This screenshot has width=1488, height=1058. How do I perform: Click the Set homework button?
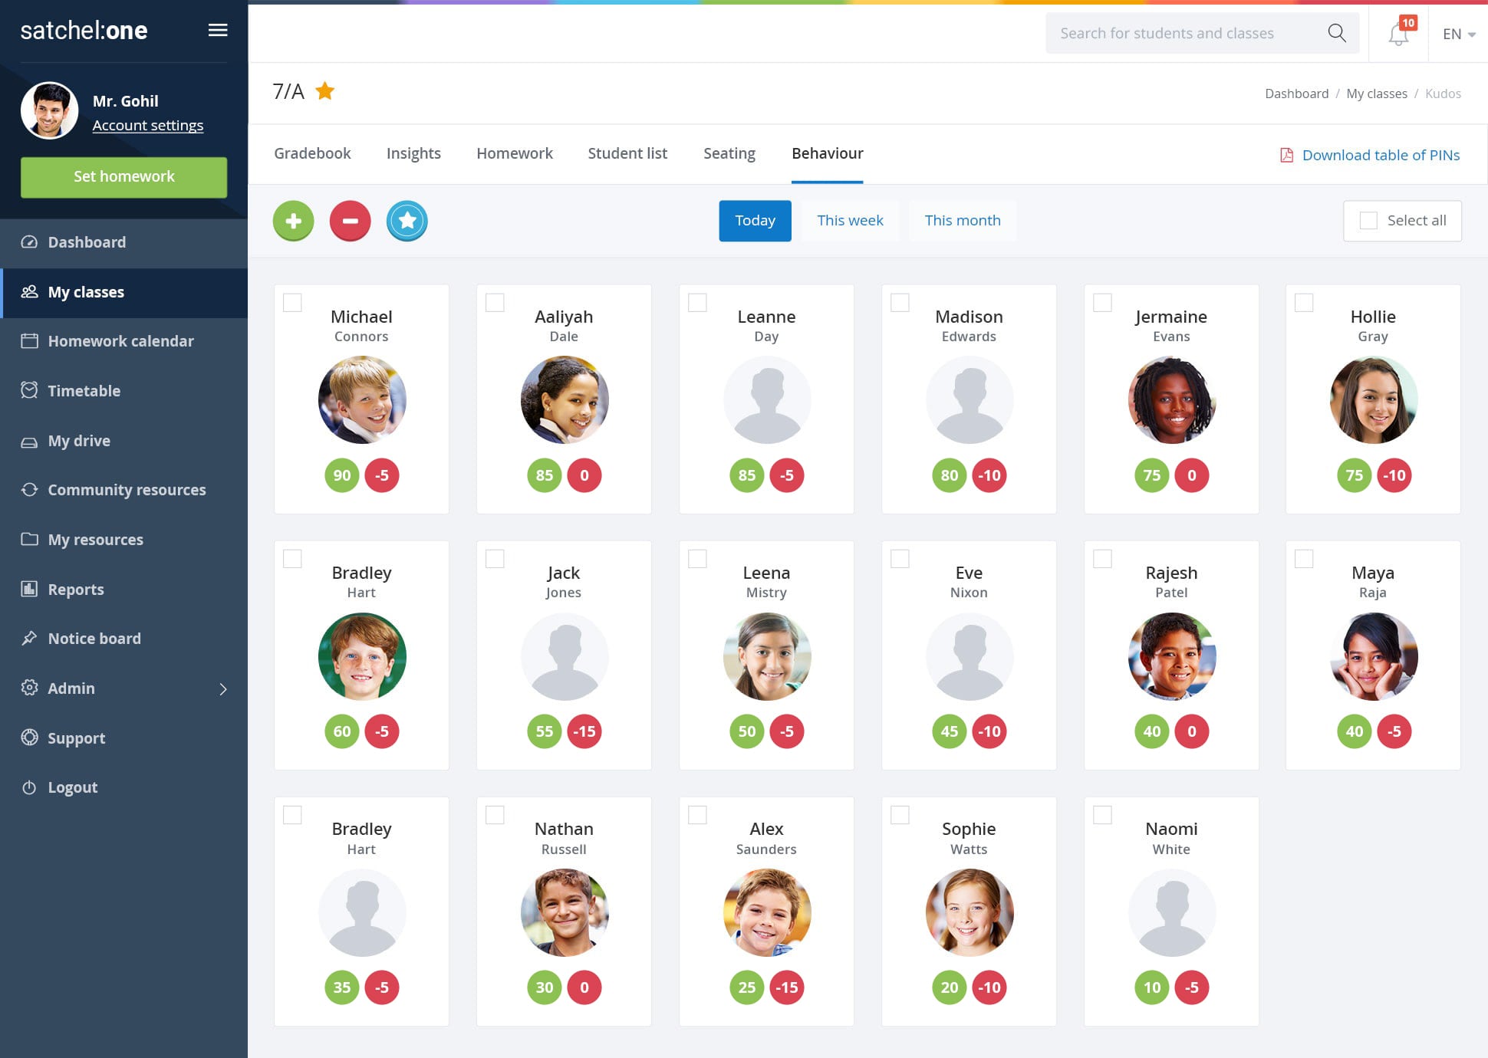[123, 176]
